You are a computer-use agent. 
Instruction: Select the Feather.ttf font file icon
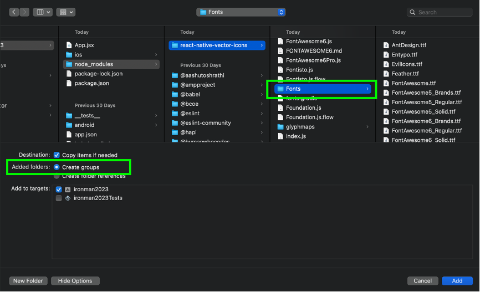pyautogui.click(x=386, y=74)
